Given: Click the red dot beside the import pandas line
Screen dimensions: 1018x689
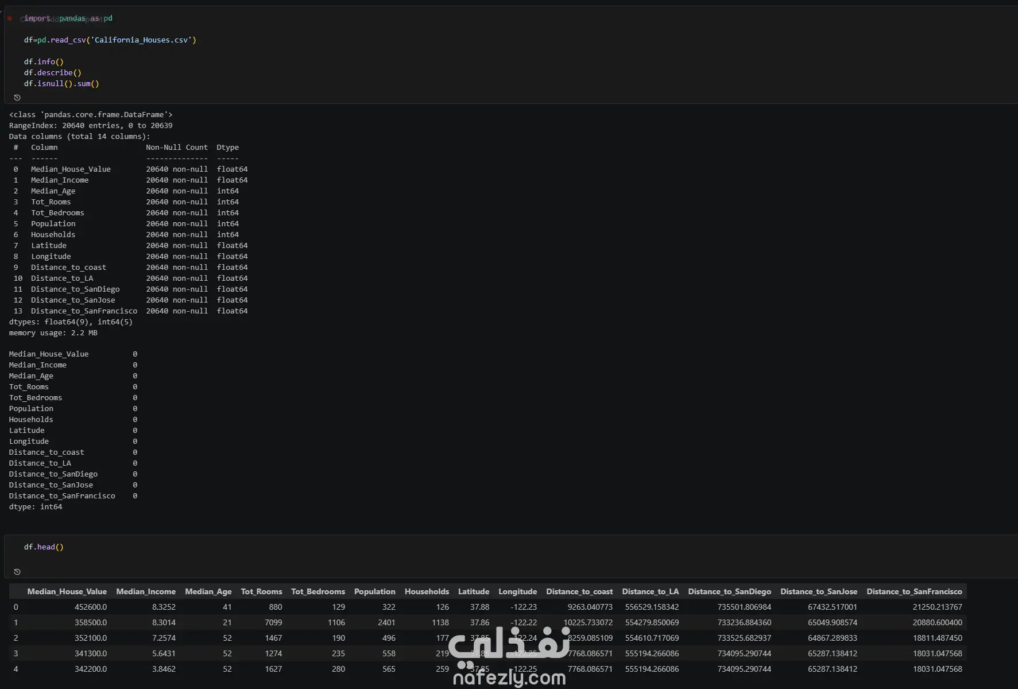Looking at the screenshot, I should coord(10,18).
